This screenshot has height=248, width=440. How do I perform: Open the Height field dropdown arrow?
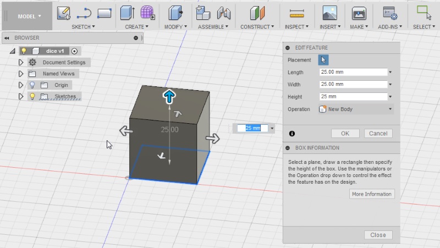point(391,97)
